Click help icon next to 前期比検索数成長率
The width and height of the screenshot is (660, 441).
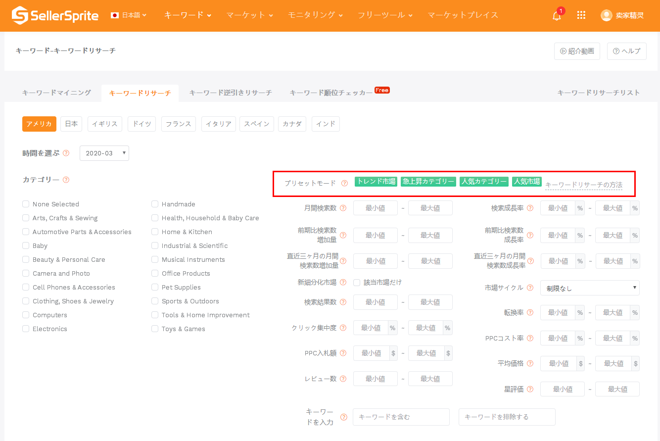click(530, 236)
